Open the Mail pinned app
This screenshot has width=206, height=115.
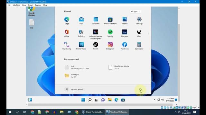pyautogui.click(x=81, y=21)
